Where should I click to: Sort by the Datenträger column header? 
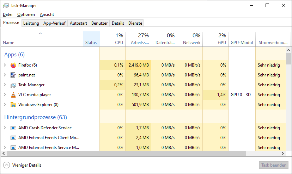(x=164, y=39)
